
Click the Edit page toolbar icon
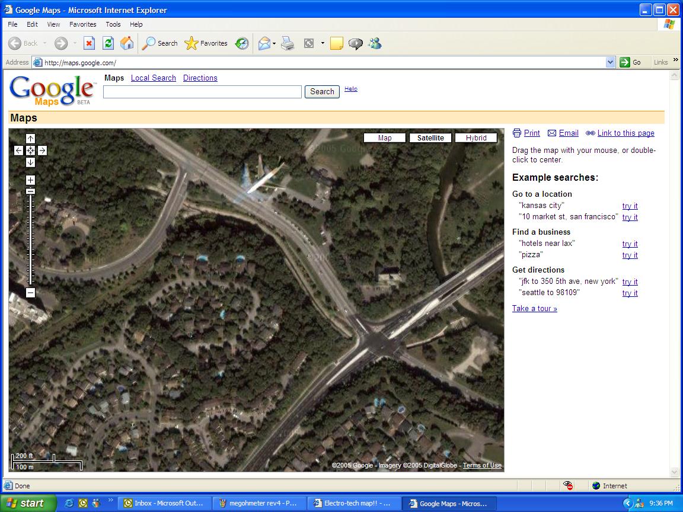tap(309, 43)
